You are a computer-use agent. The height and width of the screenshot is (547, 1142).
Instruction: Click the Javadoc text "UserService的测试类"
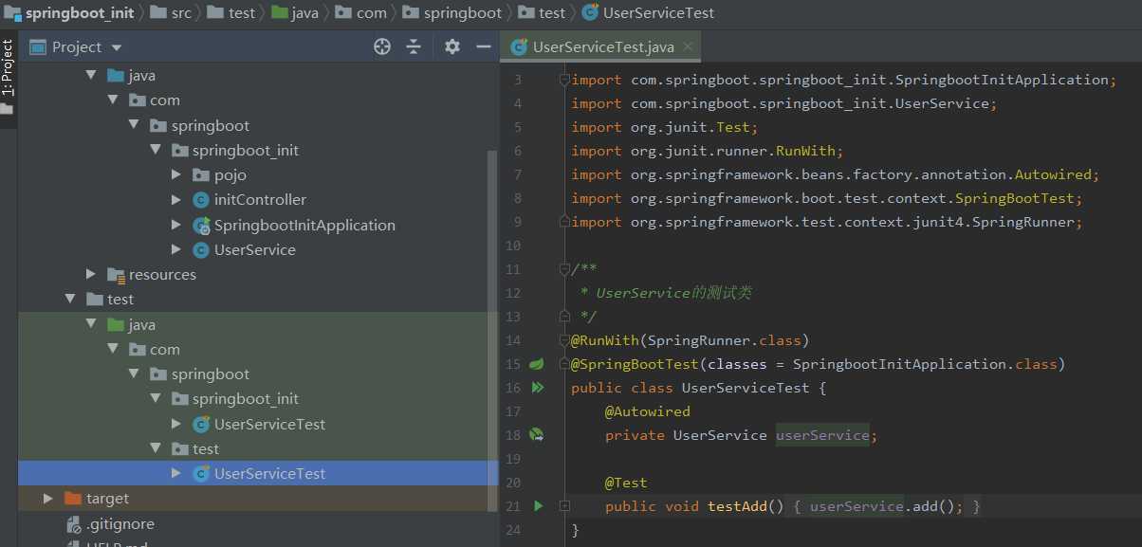pyautogui.click(x=673, y=293)
